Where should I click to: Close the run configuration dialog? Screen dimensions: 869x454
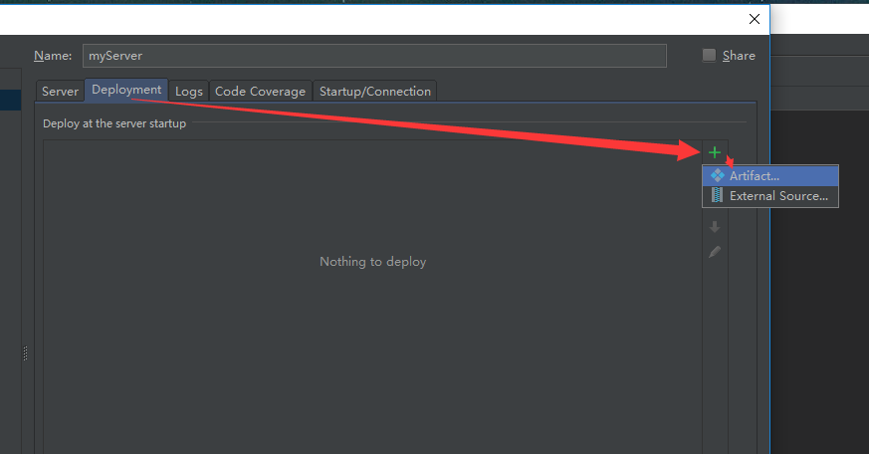(x=755, y=19)
